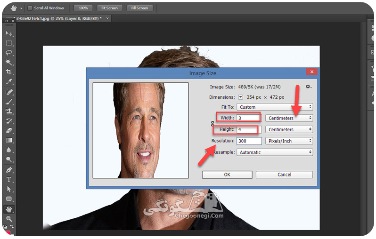Select the Rectangular Marquee tool

pyautogui.click(x=9, y=43)
